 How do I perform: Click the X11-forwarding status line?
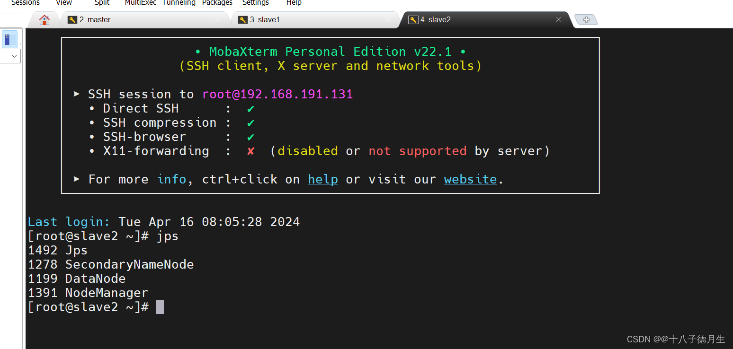click(319, 151)
